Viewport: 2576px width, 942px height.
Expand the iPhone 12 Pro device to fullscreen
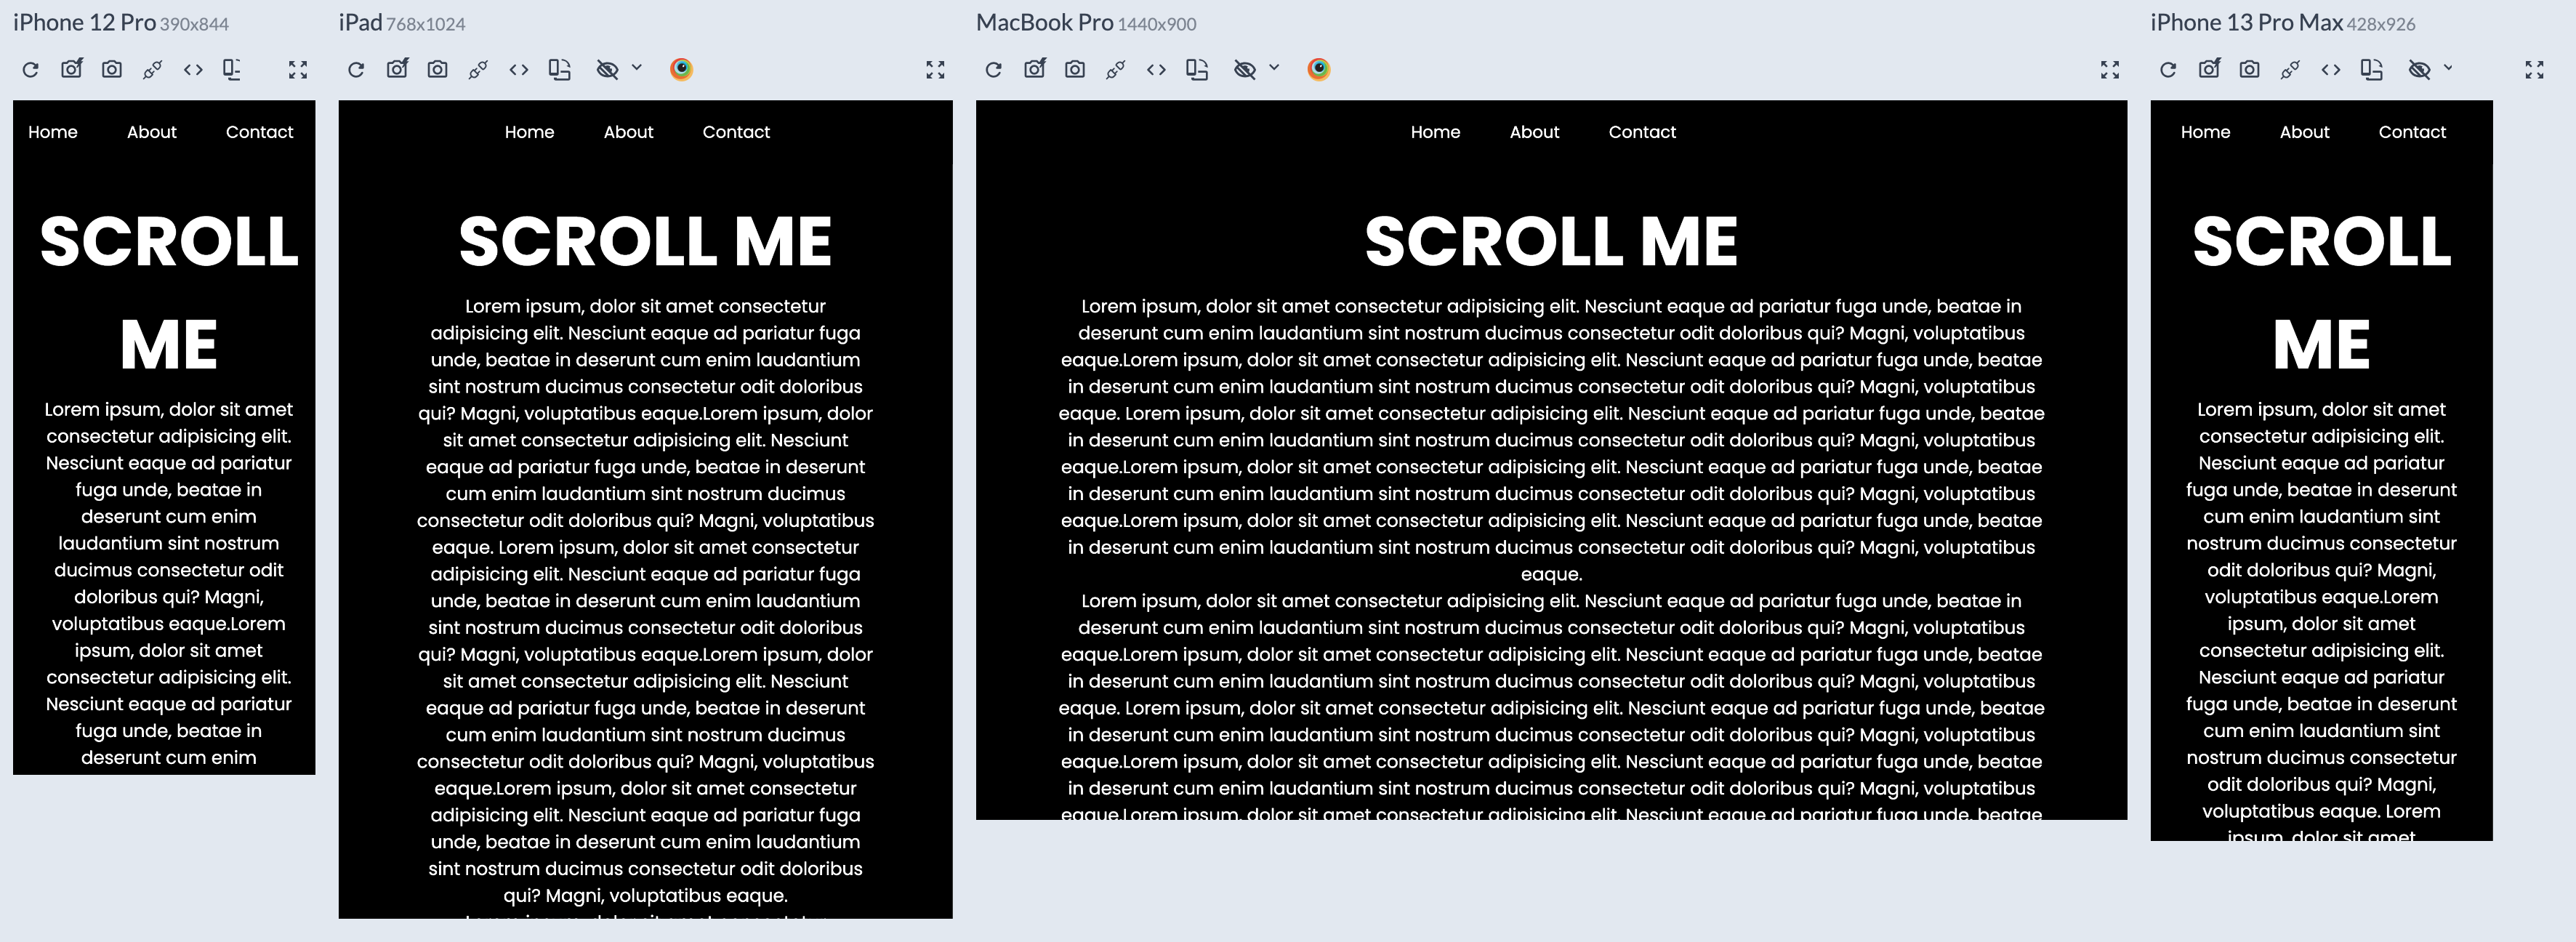click(298, 69)
